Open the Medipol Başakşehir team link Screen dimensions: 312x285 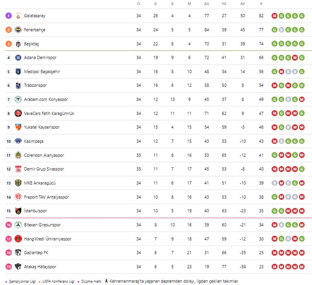pos(42,72)
